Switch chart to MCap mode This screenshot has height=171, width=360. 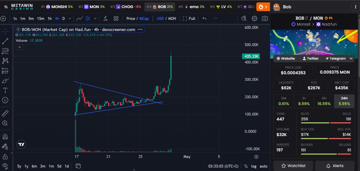tap(144, 19)
